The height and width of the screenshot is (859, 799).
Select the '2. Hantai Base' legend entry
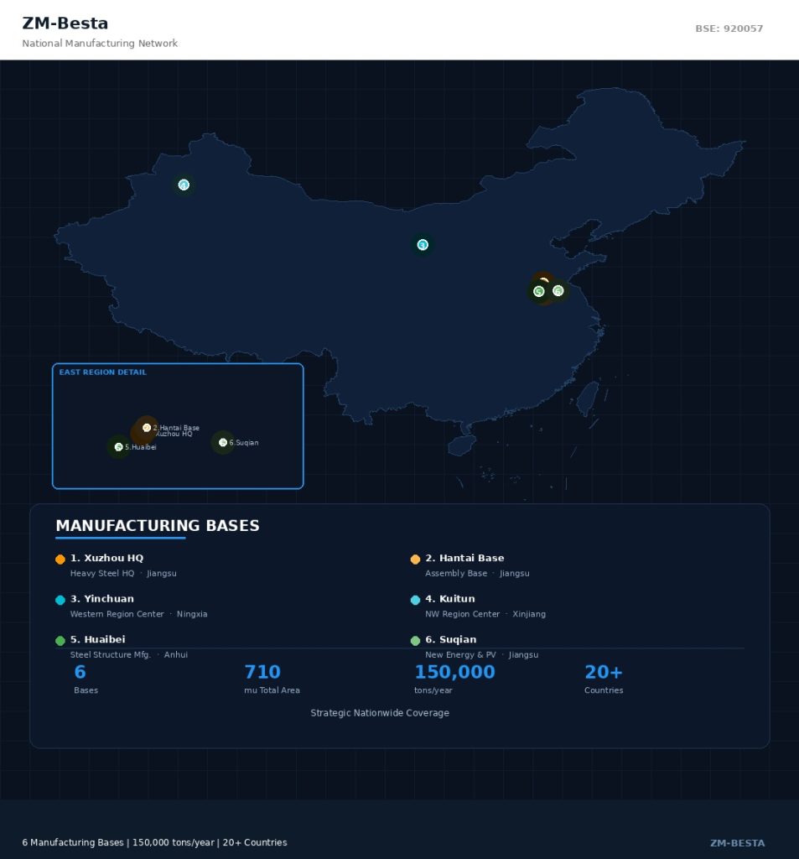(x=465, y=558)
